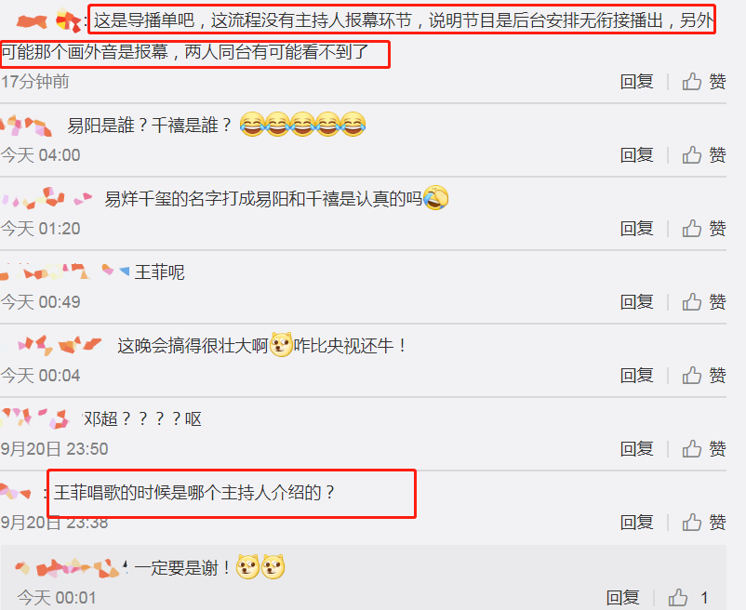This screenshot has width=746, height=610.
Task: Like the 易阳是谁 comment at 04:00
Action: (703, 155)
